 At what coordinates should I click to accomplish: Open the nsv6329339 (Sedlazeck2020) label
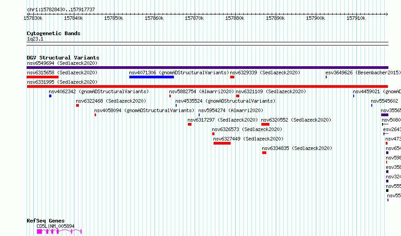[265, 73]
